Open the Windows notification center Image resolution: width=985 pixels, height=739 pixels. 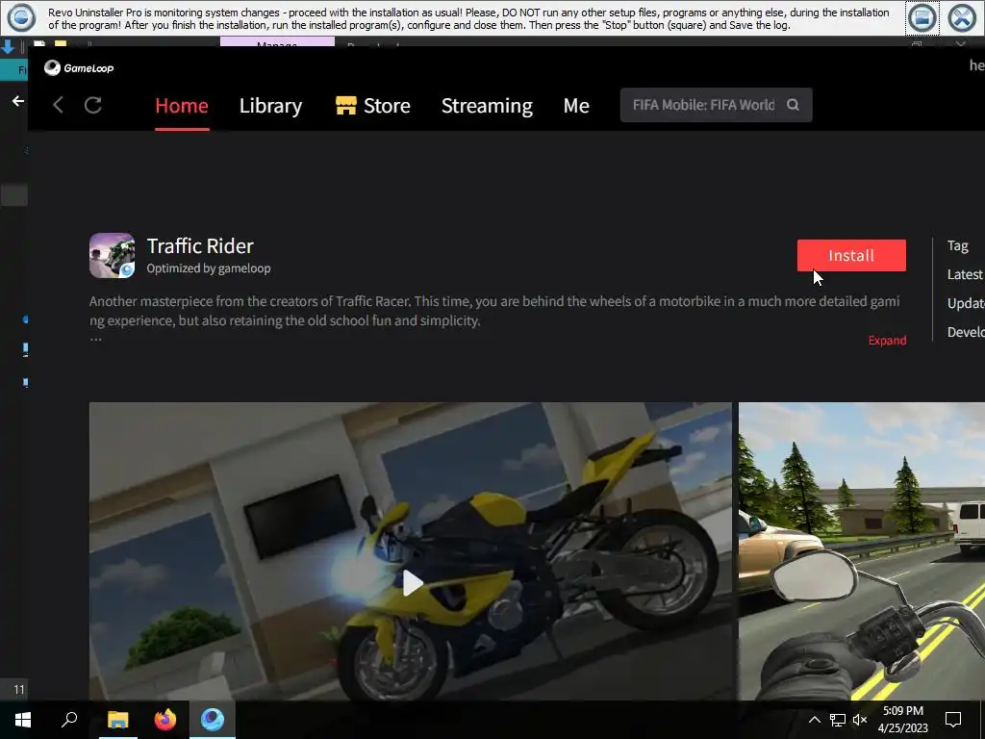click(953, 720)
